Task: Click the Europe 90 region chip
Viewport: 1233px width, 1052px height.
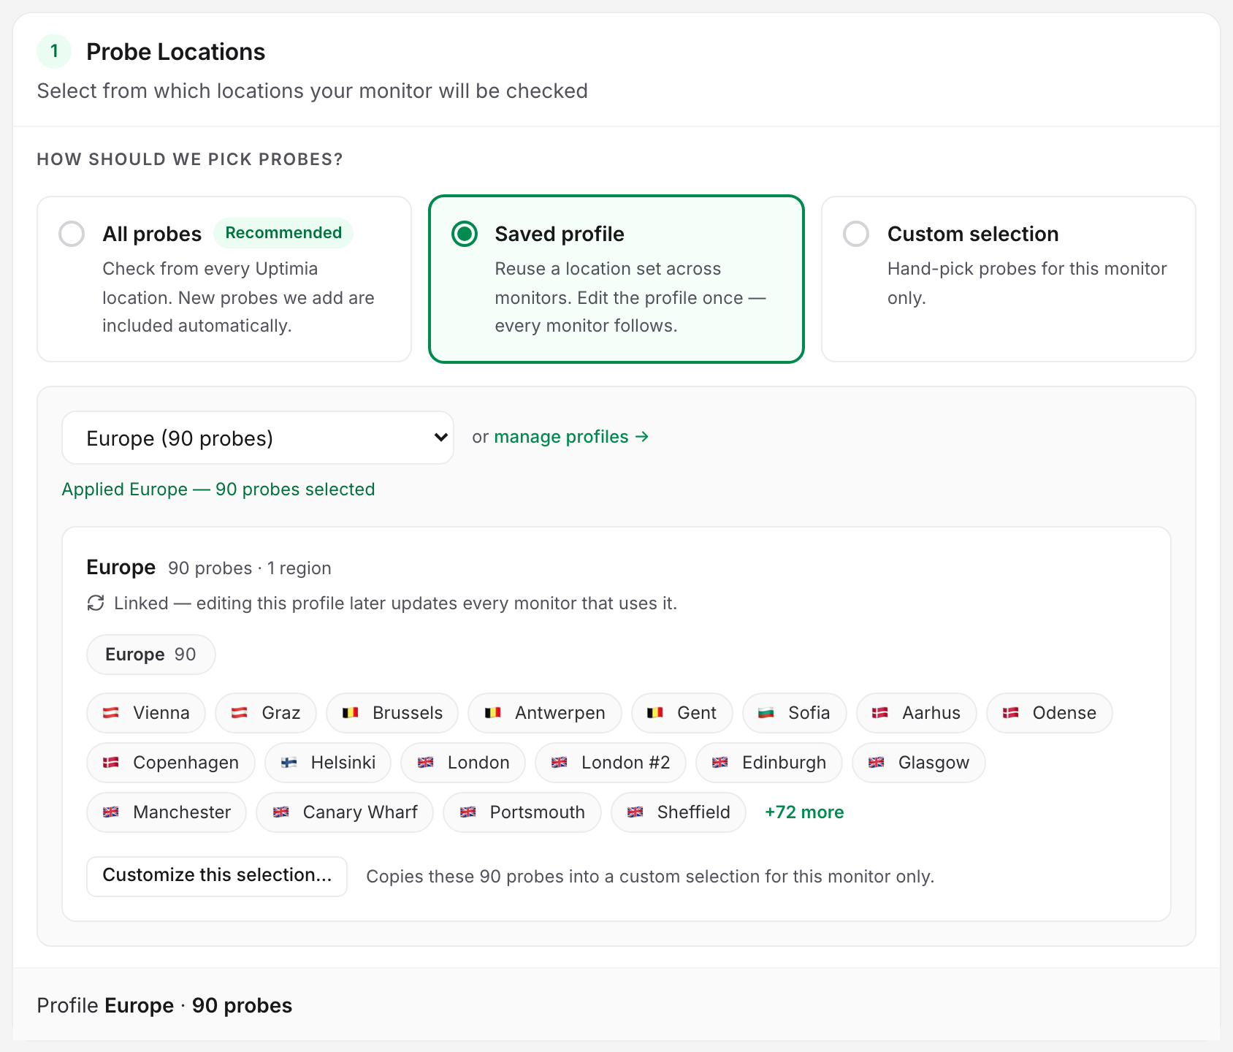Action: click(x=151, y=655)
